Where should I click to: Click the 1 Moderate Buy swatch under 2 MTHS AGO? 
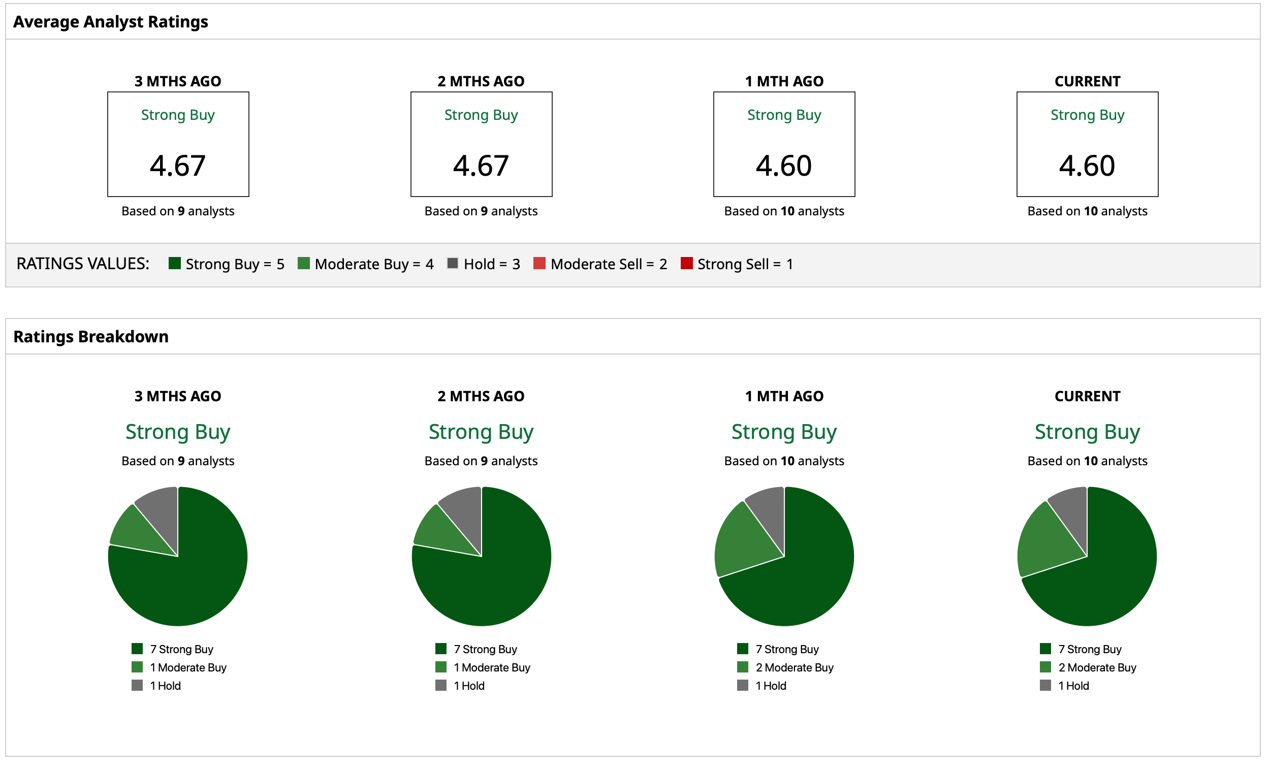[441, 667]
